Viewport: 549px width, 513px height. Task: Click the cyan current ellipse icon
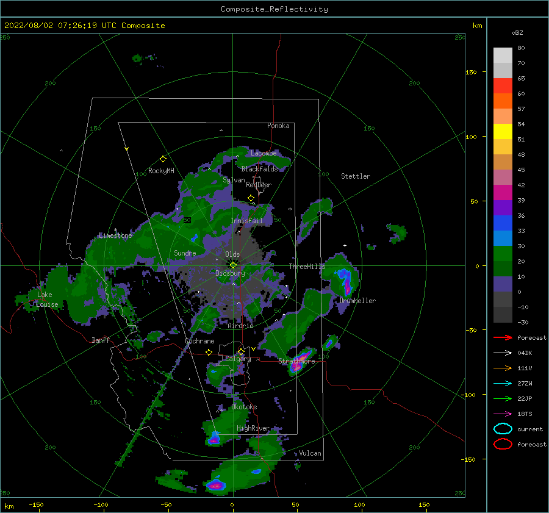(x=503, y=429)
